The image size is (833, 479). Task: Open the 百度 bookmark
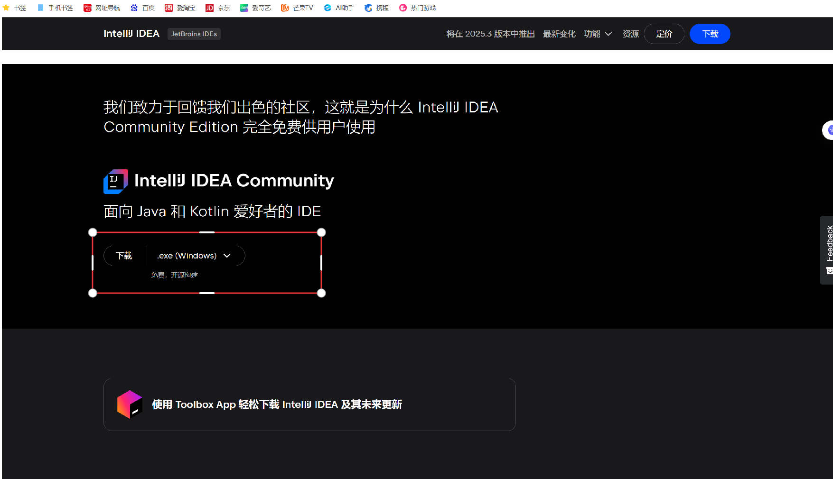[142, 8]
